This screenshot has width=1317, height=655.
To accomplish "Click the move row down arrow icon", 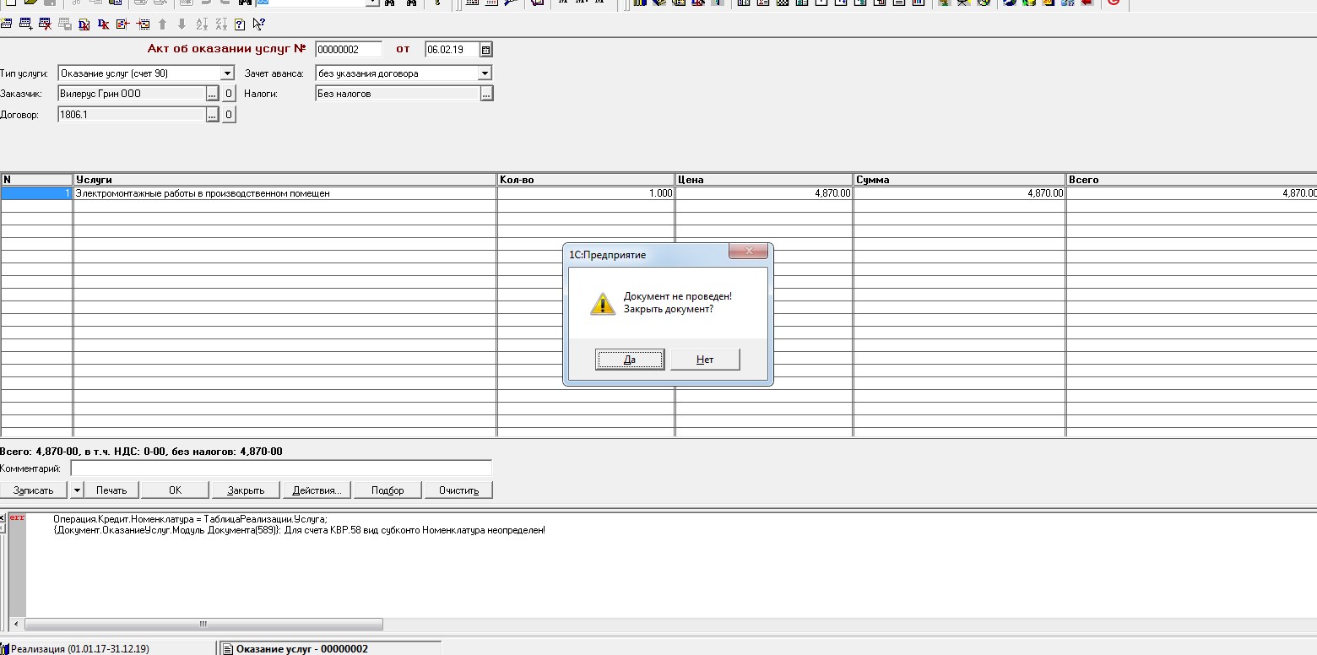I will tap(181, 24).
